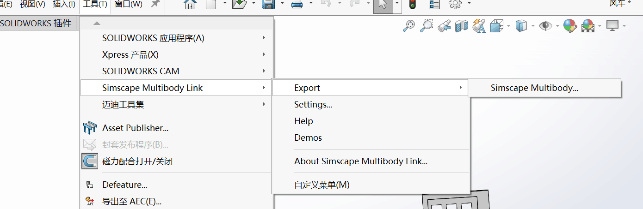The height and width of the screenshot is (209, 643).
Task: Open the dropdown arrow next to Print
Action: click(311, 3)
